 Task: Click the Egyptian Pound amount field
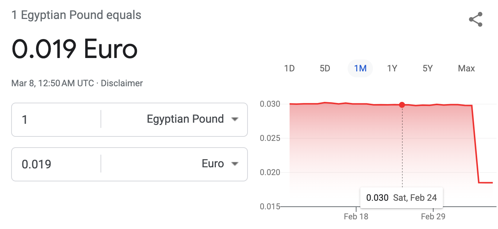pyautogui.click(x=56, y=120)
